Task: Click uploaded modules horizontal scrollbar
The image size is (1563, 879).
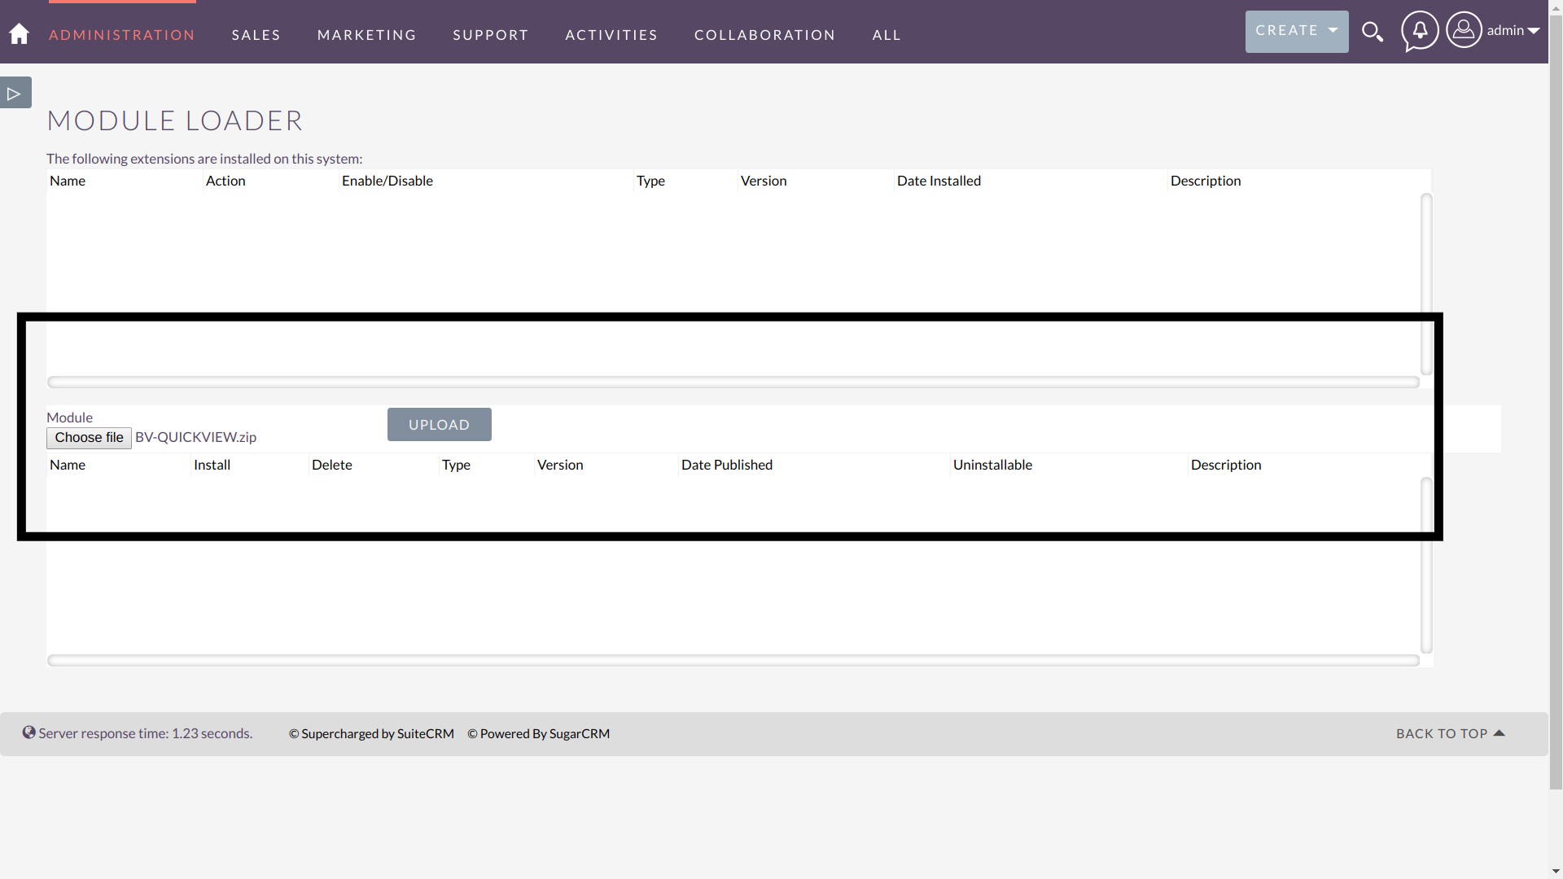Action: pyautogui.click(x=733, y=660)
